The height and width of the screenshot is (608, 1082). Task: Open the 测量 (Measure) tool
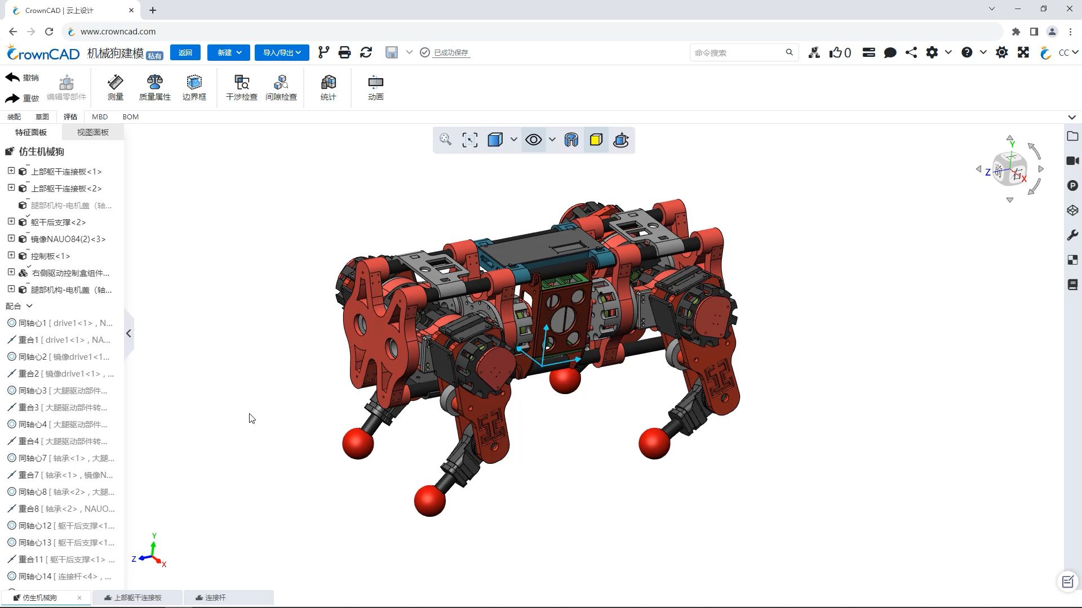click(115, 87)
